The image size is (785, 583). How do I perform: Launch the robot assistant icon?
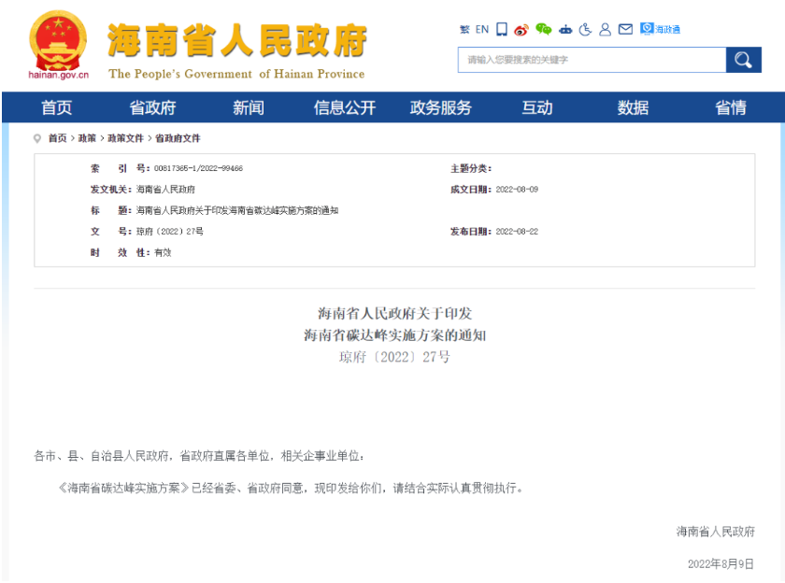566,30
